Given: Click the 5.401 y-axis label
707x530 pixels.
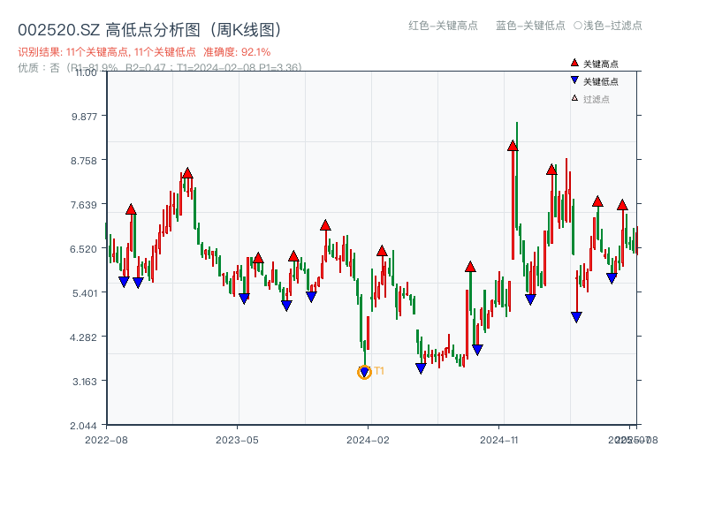Looking at the screenshot, I should pyautogui.click(x=84, y=293).
